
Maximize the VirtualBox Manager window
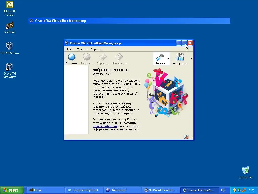pyautogui.click(x=184, y=43)
